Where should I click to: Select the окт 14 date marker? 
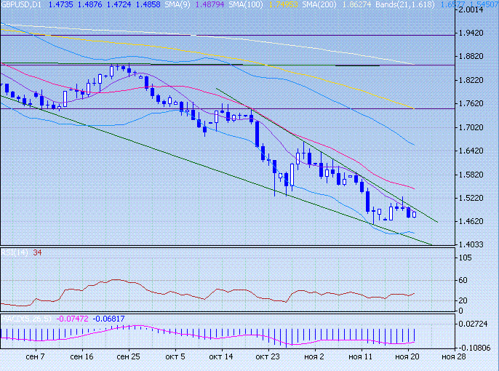click(x=220, y=357)
